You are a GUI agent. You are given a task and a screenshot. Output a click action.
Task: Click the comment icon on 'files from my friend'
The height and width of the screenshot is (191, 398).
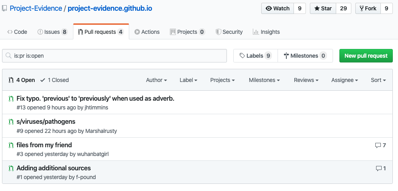378,145
